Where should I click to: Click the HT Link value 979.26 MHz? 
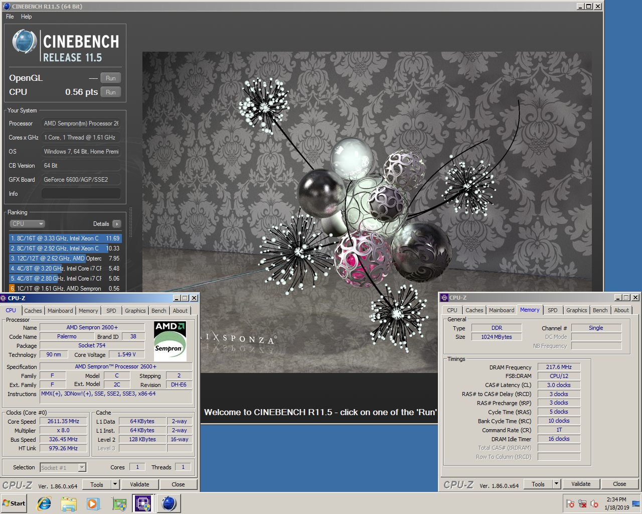(63, 449)
